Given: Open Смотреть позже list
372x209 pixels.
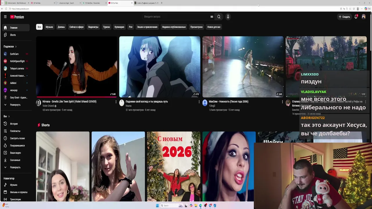Looking at the screenshot, I should 16,138.
